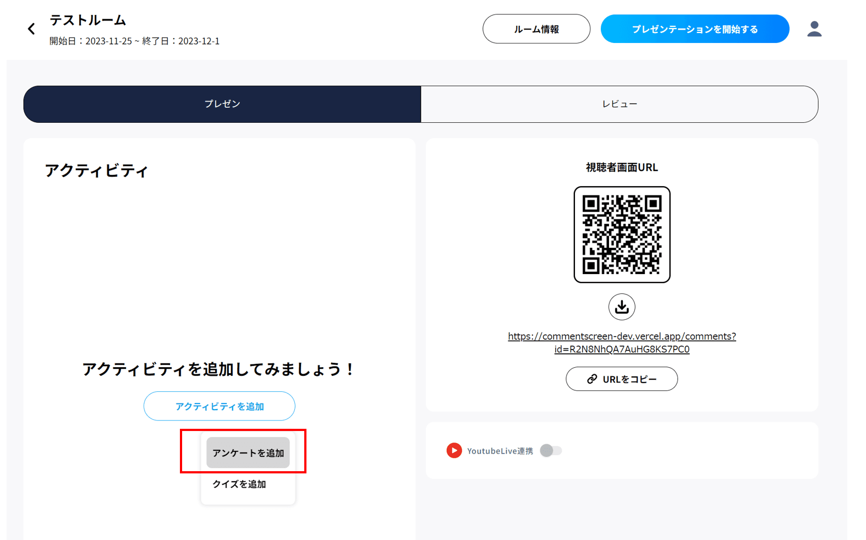Switch to the レビュー tab
Image resolution: width=866 pixels, height=540 pixels.
point(620,104)
